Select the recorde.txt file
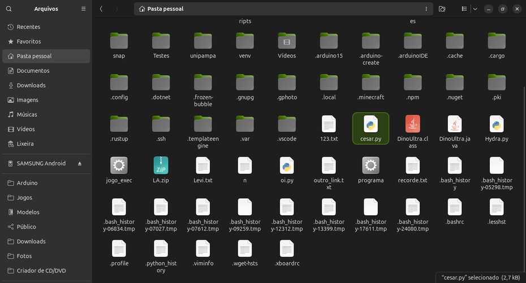The width and height of the screenshot is (526, 283). click(x=413, y=170)
